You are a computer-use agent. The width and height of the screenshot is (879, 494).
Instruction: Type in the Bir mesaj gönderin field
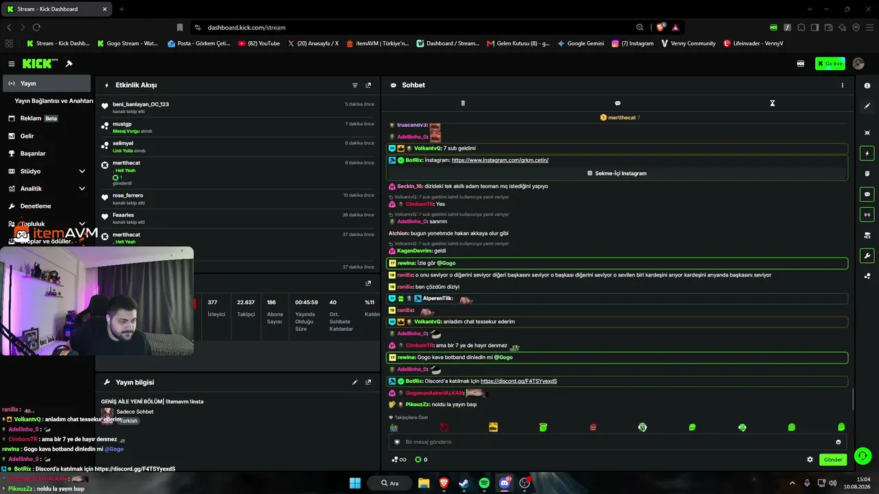tap(617, 442)
